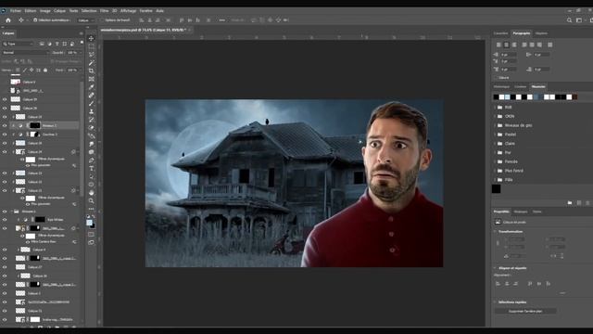Image resolution: width=593 pixels, height=334 pixels.
Task: Select the Horizontal Type tool
Action: (91, 169)
